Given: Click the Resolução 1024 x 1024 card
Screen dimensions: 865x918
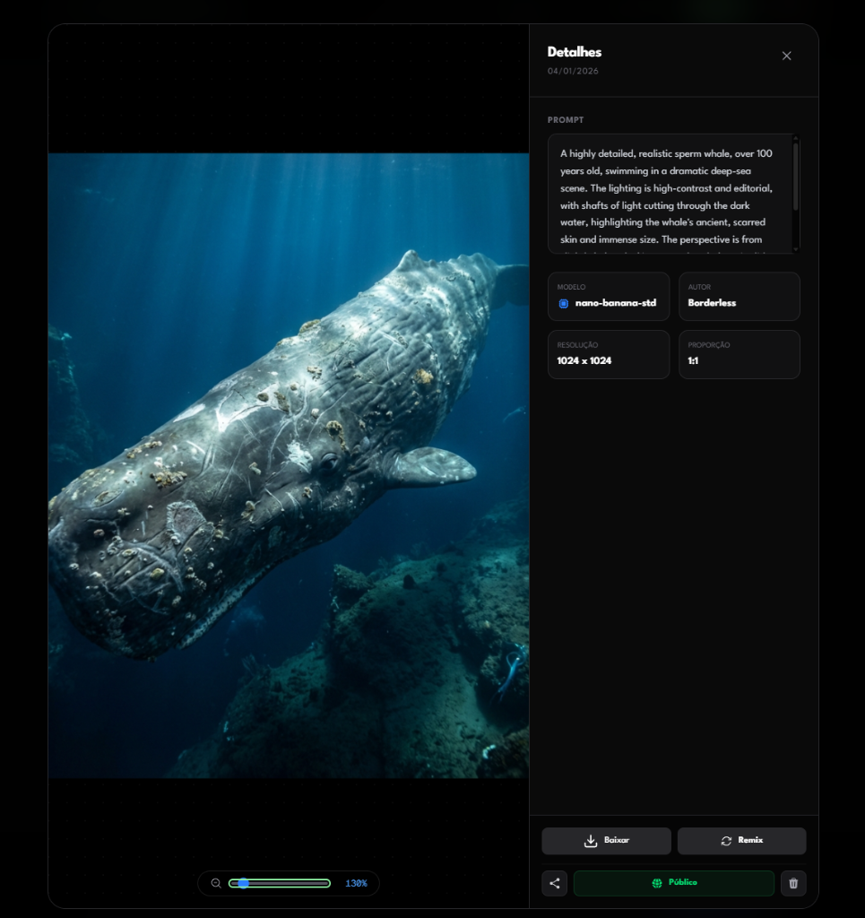Looking at the screenshot, I should point(609,354).
